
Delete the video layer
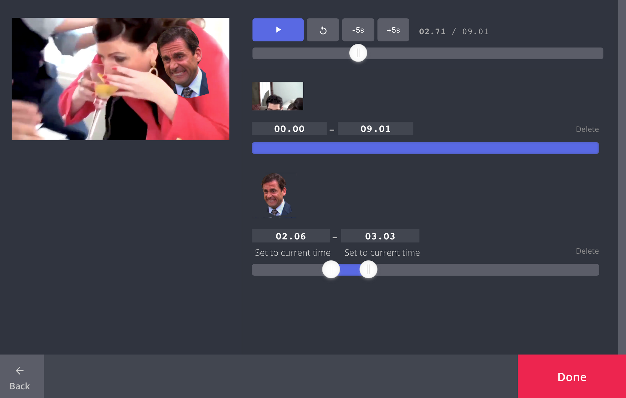[587, 129]
